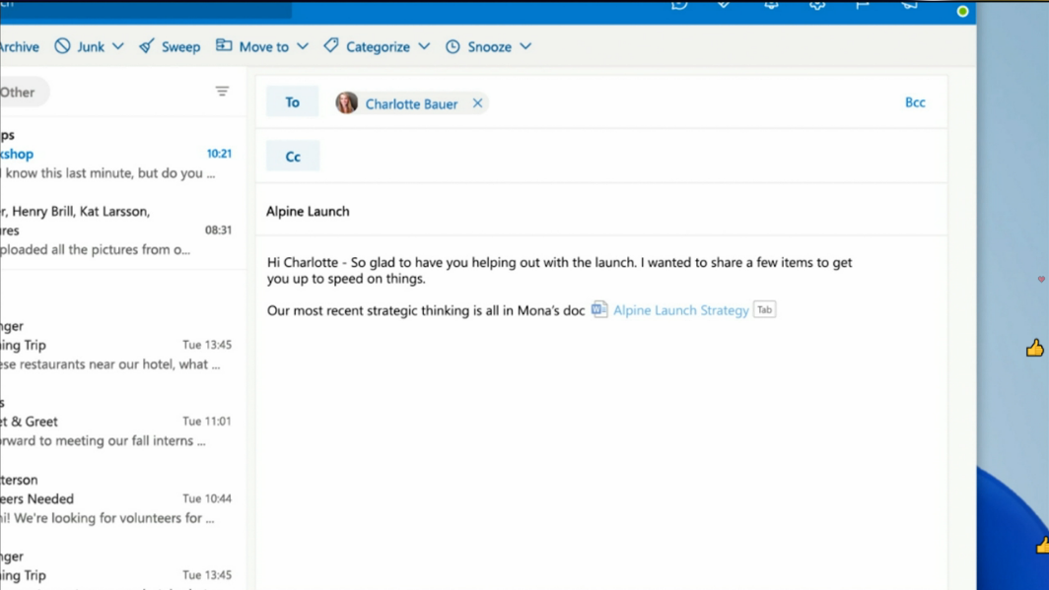Click Charlotte Bauer's avatar photo
The width and height of the screenshot is (1049, 590).
coord(347,103)
